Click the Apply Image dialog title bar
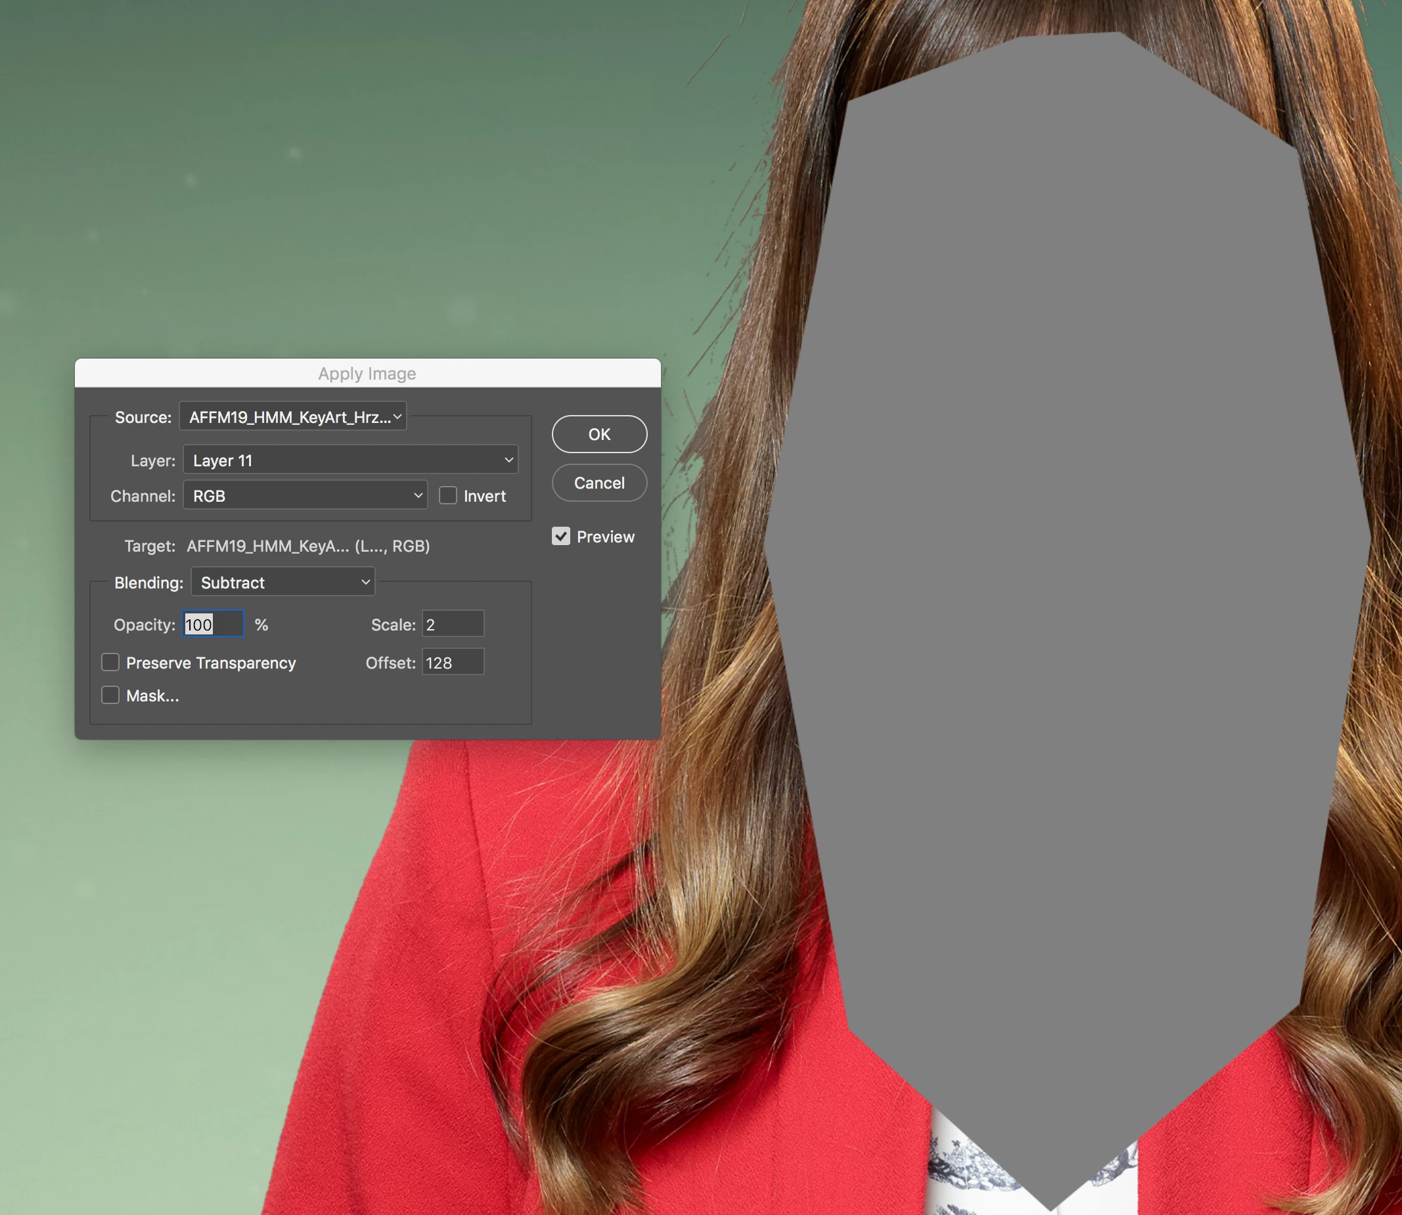Viewport: 1402px width, 1215px height. click(367, 373)
